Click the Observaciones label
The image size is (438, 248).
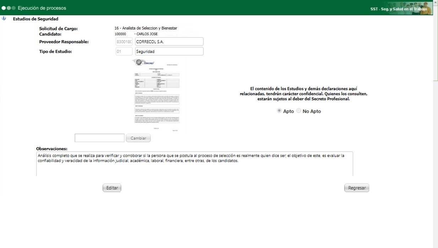click(52, 149)
